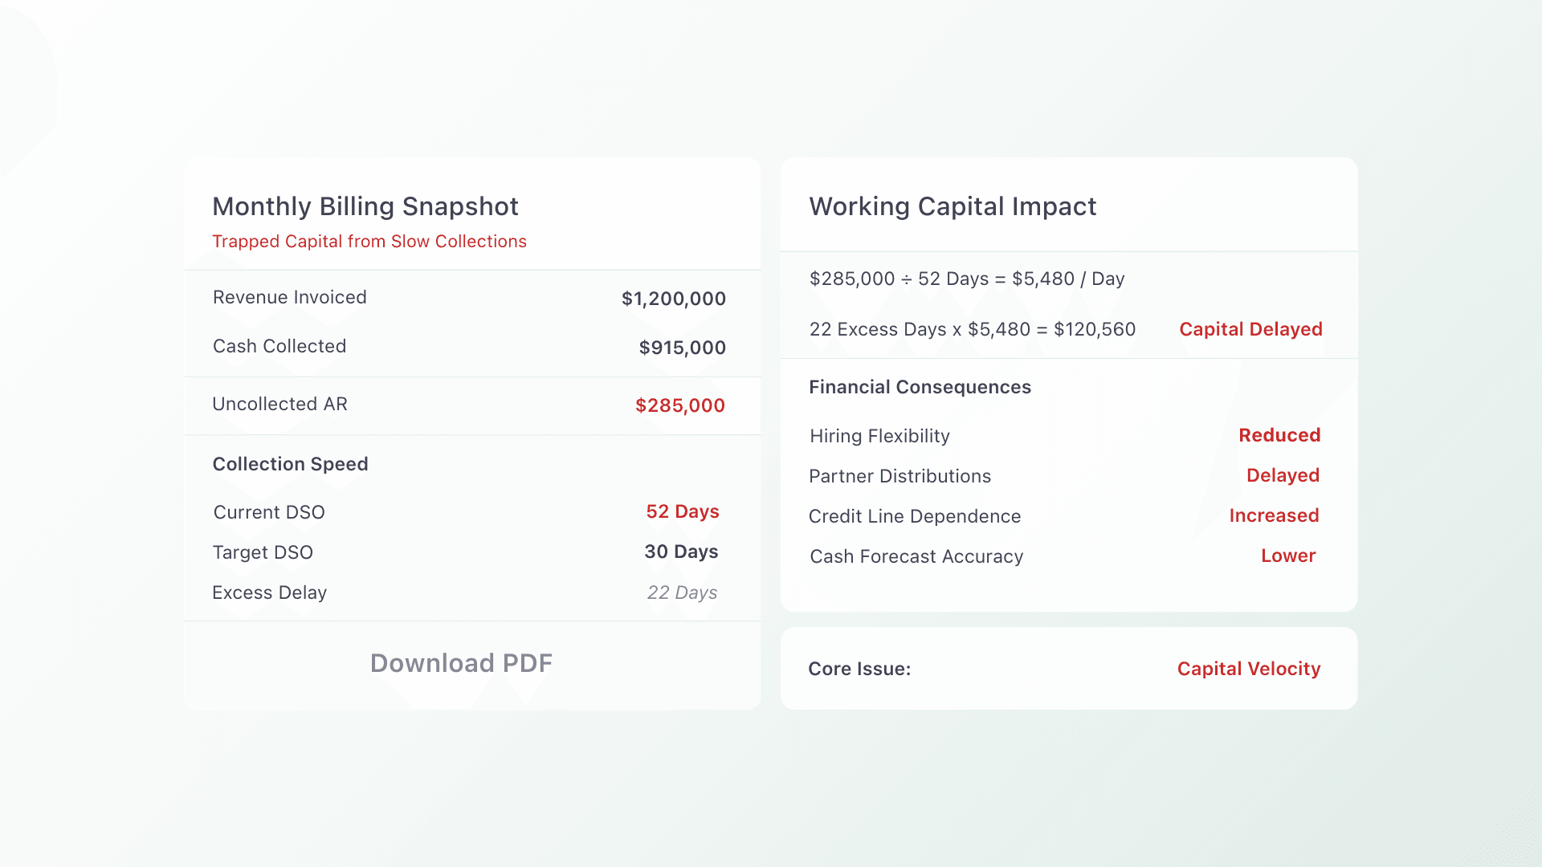The image size is (1542, 867).
Task: Select the Hiring Flexibility Reduced status
Action: pos(1279,435)
